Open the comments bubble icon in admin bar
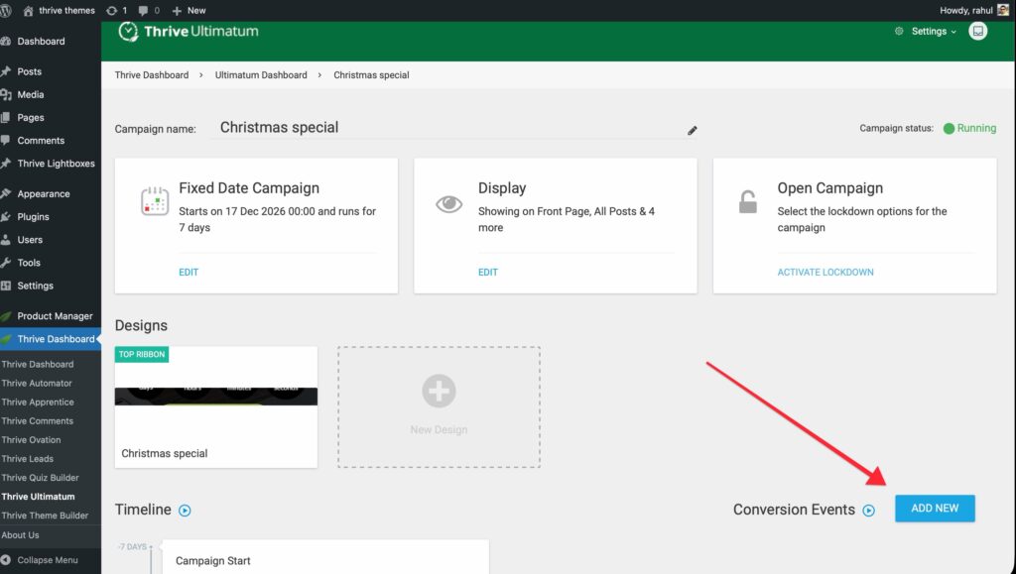Image resolution: width=1016 pixels, height=574 pixels. 149,10
